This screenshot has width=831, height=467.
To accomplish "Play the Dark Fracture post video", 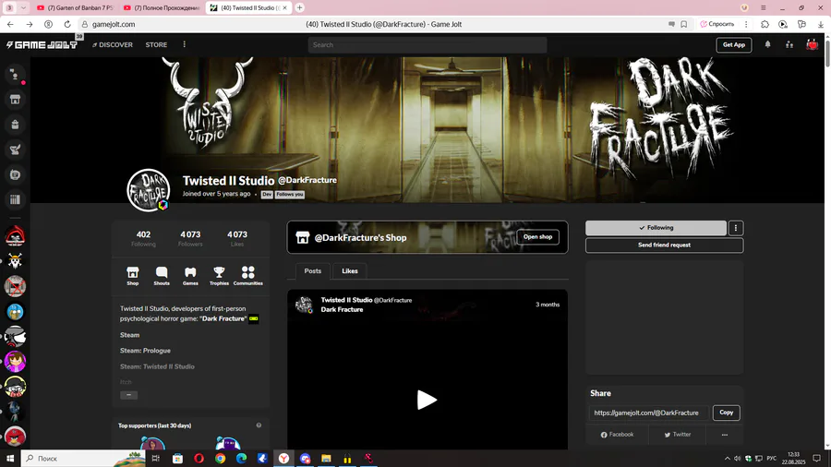I will pyautogui.click(x=428, y=400).
